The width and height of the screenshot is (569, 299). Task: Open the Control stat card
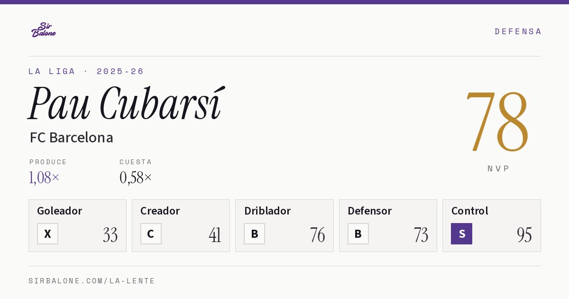click(x=492, y=225)
